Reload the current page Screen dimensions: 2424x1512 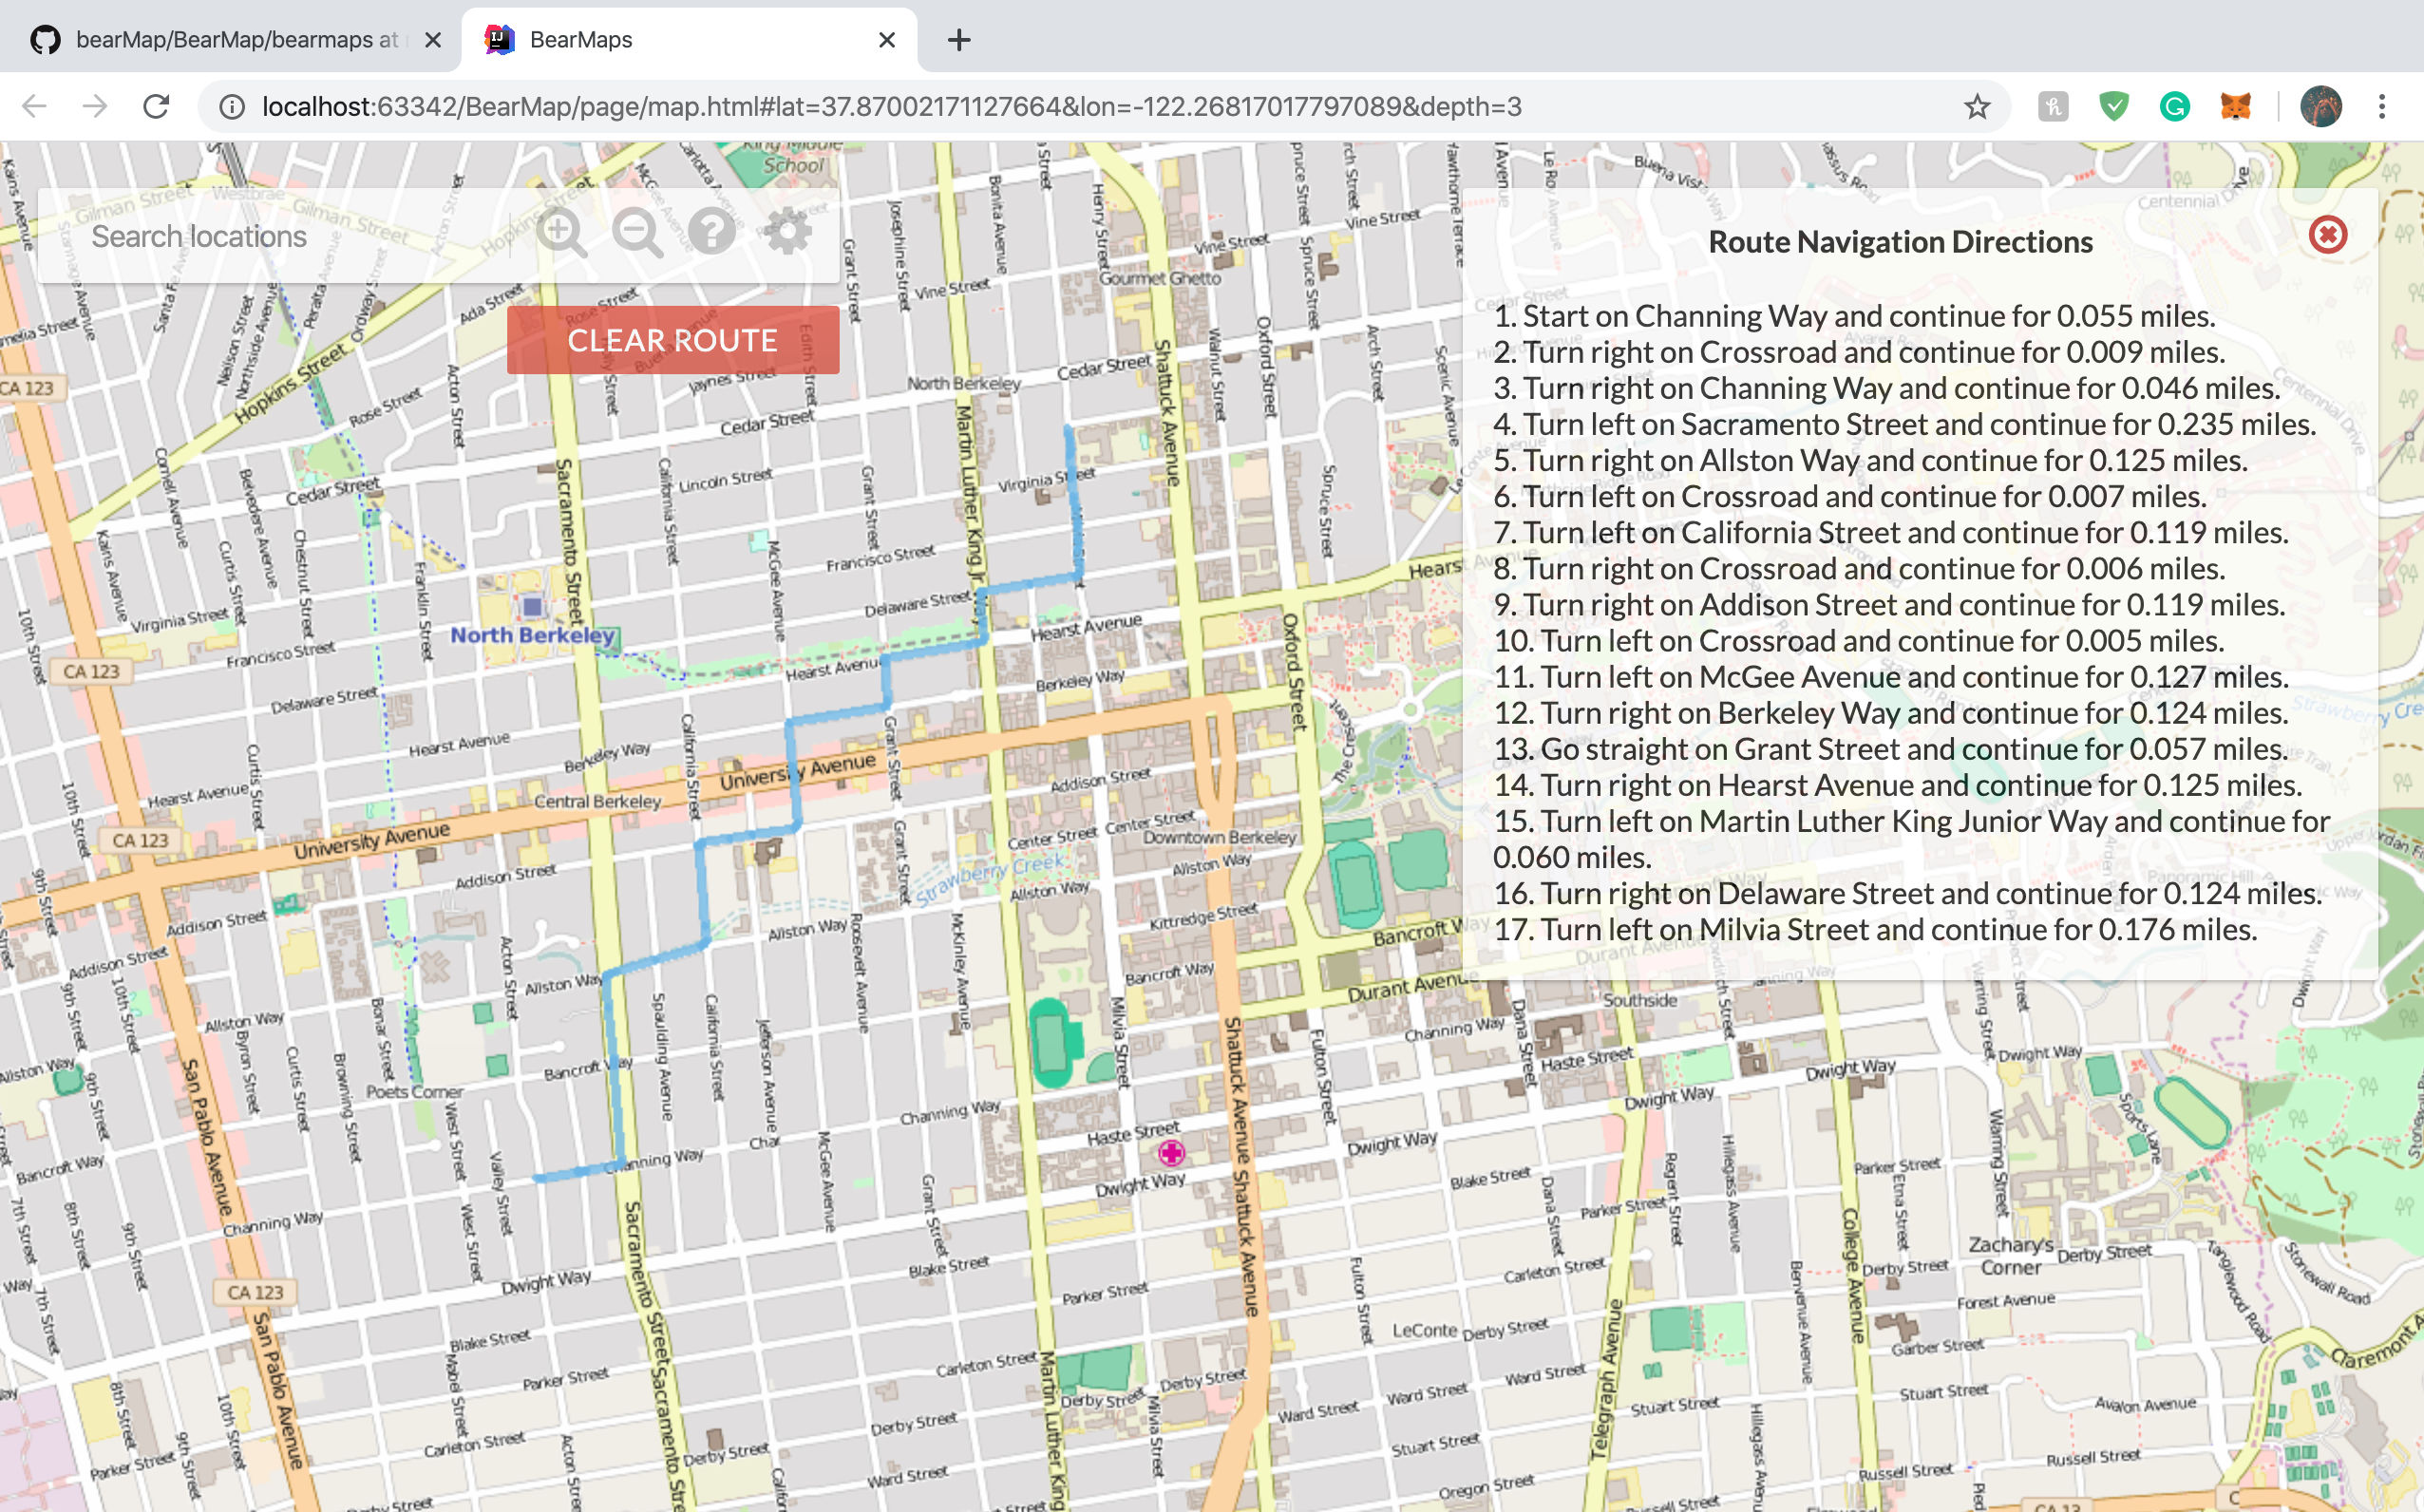(x=156, y=106)
